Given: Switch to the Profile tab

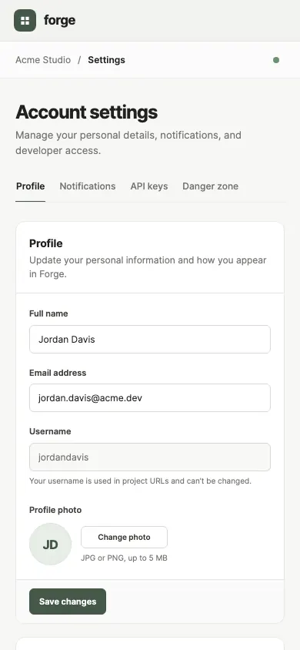Looking at the screenshot, I should click(x=30, y=186).
